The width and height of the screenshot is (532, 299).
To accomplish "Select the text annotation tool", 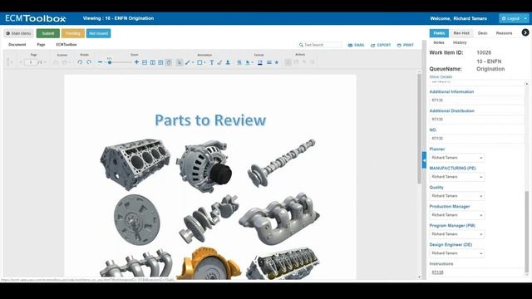I will coord(212,62).
